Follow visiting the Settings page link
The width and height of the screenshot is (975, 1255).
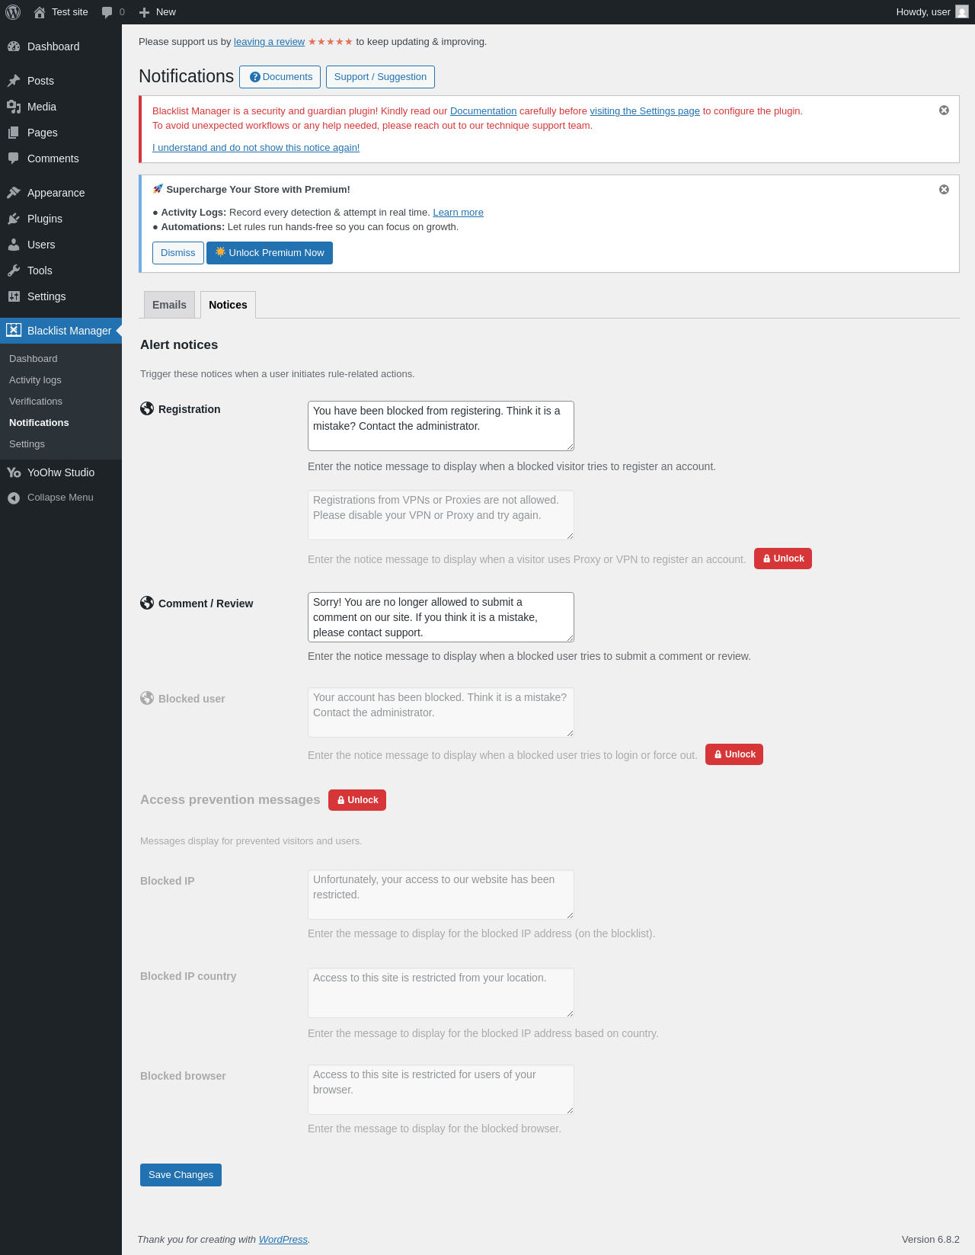[644, 111]
